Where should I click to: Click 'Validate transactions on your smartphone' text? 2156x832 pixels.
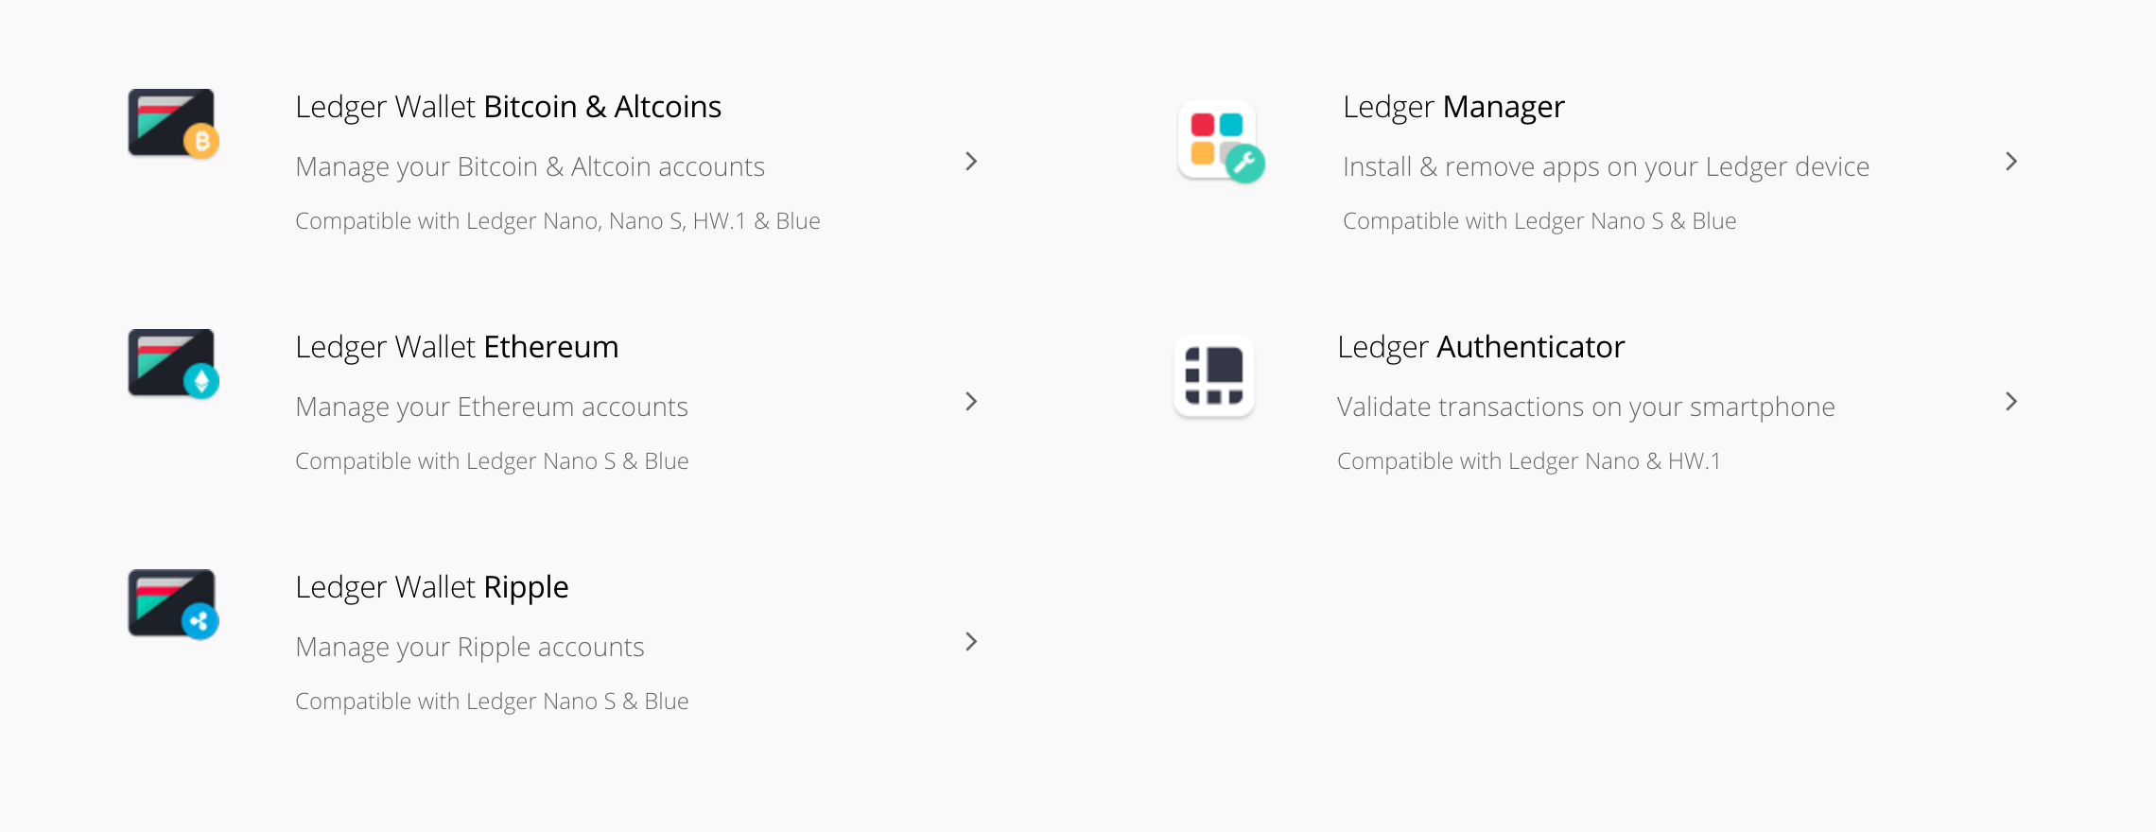(1586, 407)
